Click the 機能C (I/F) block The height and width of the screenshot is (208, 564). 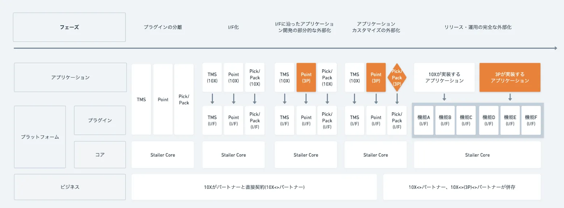tap(466, 120)
